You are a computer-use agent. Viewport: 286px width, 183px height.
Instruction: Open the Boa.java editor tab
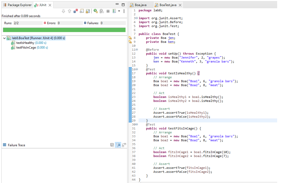point(138,5)
